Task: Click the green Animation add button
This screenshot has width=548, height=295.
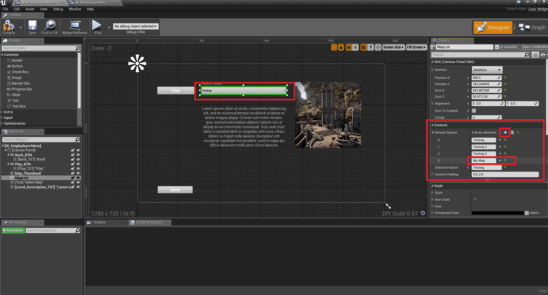Action: tap(13, 230)
